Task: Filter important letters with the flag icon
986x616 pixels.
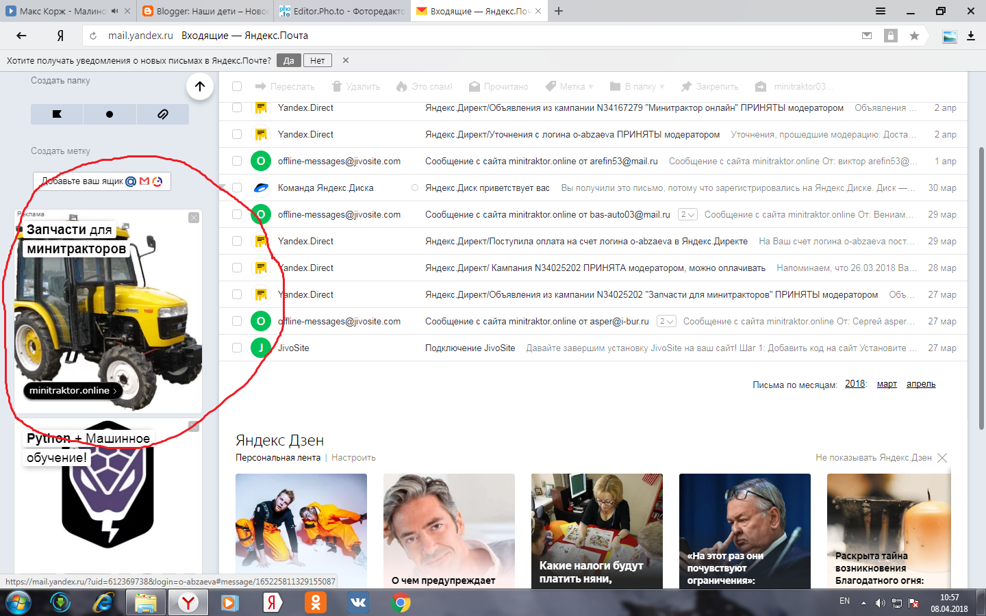Action: click(x=57, y=114)
